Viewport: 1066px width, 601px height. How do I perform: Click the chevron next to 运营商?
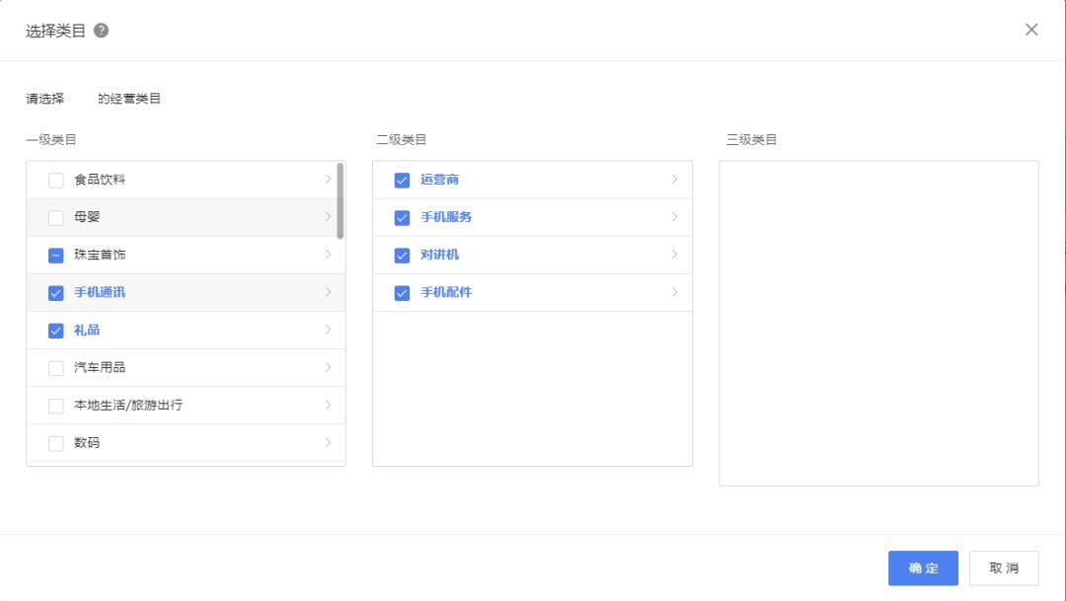pos(675,180)
